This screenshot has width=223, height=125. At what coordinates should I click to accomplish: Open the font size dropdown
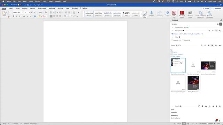pyautogui.click(x=29, y=12)
